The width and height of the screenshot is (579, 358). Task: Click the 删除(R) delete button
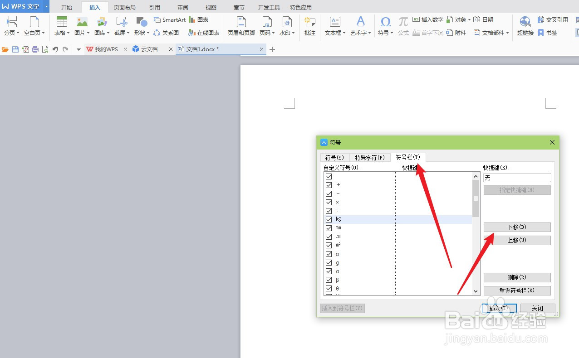click(517, 277)
